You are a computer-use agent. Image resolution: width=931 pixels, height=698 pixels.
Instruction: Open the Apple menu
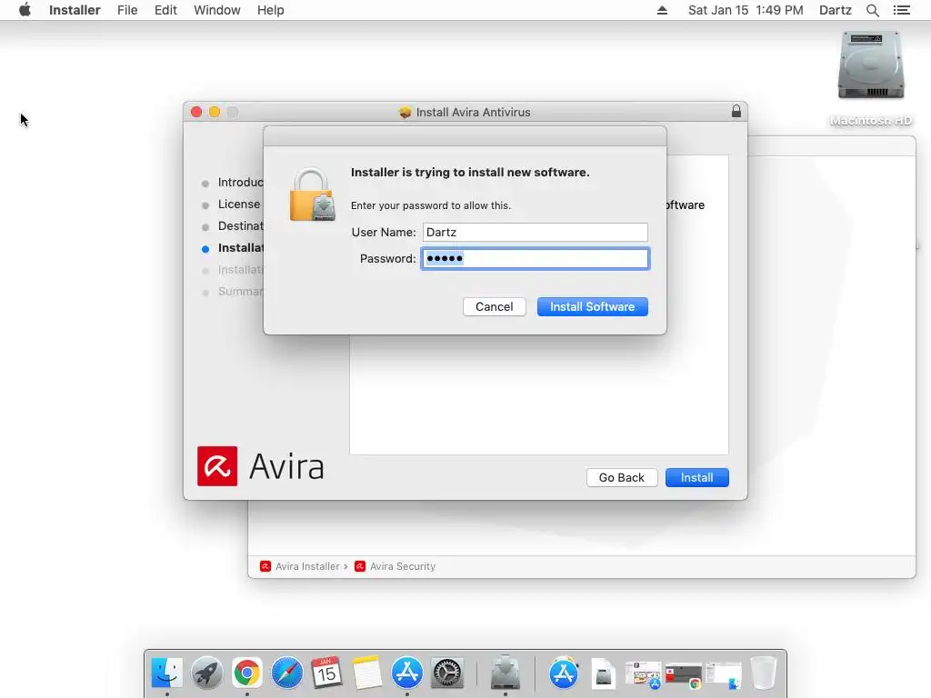[x=25, y=10]
